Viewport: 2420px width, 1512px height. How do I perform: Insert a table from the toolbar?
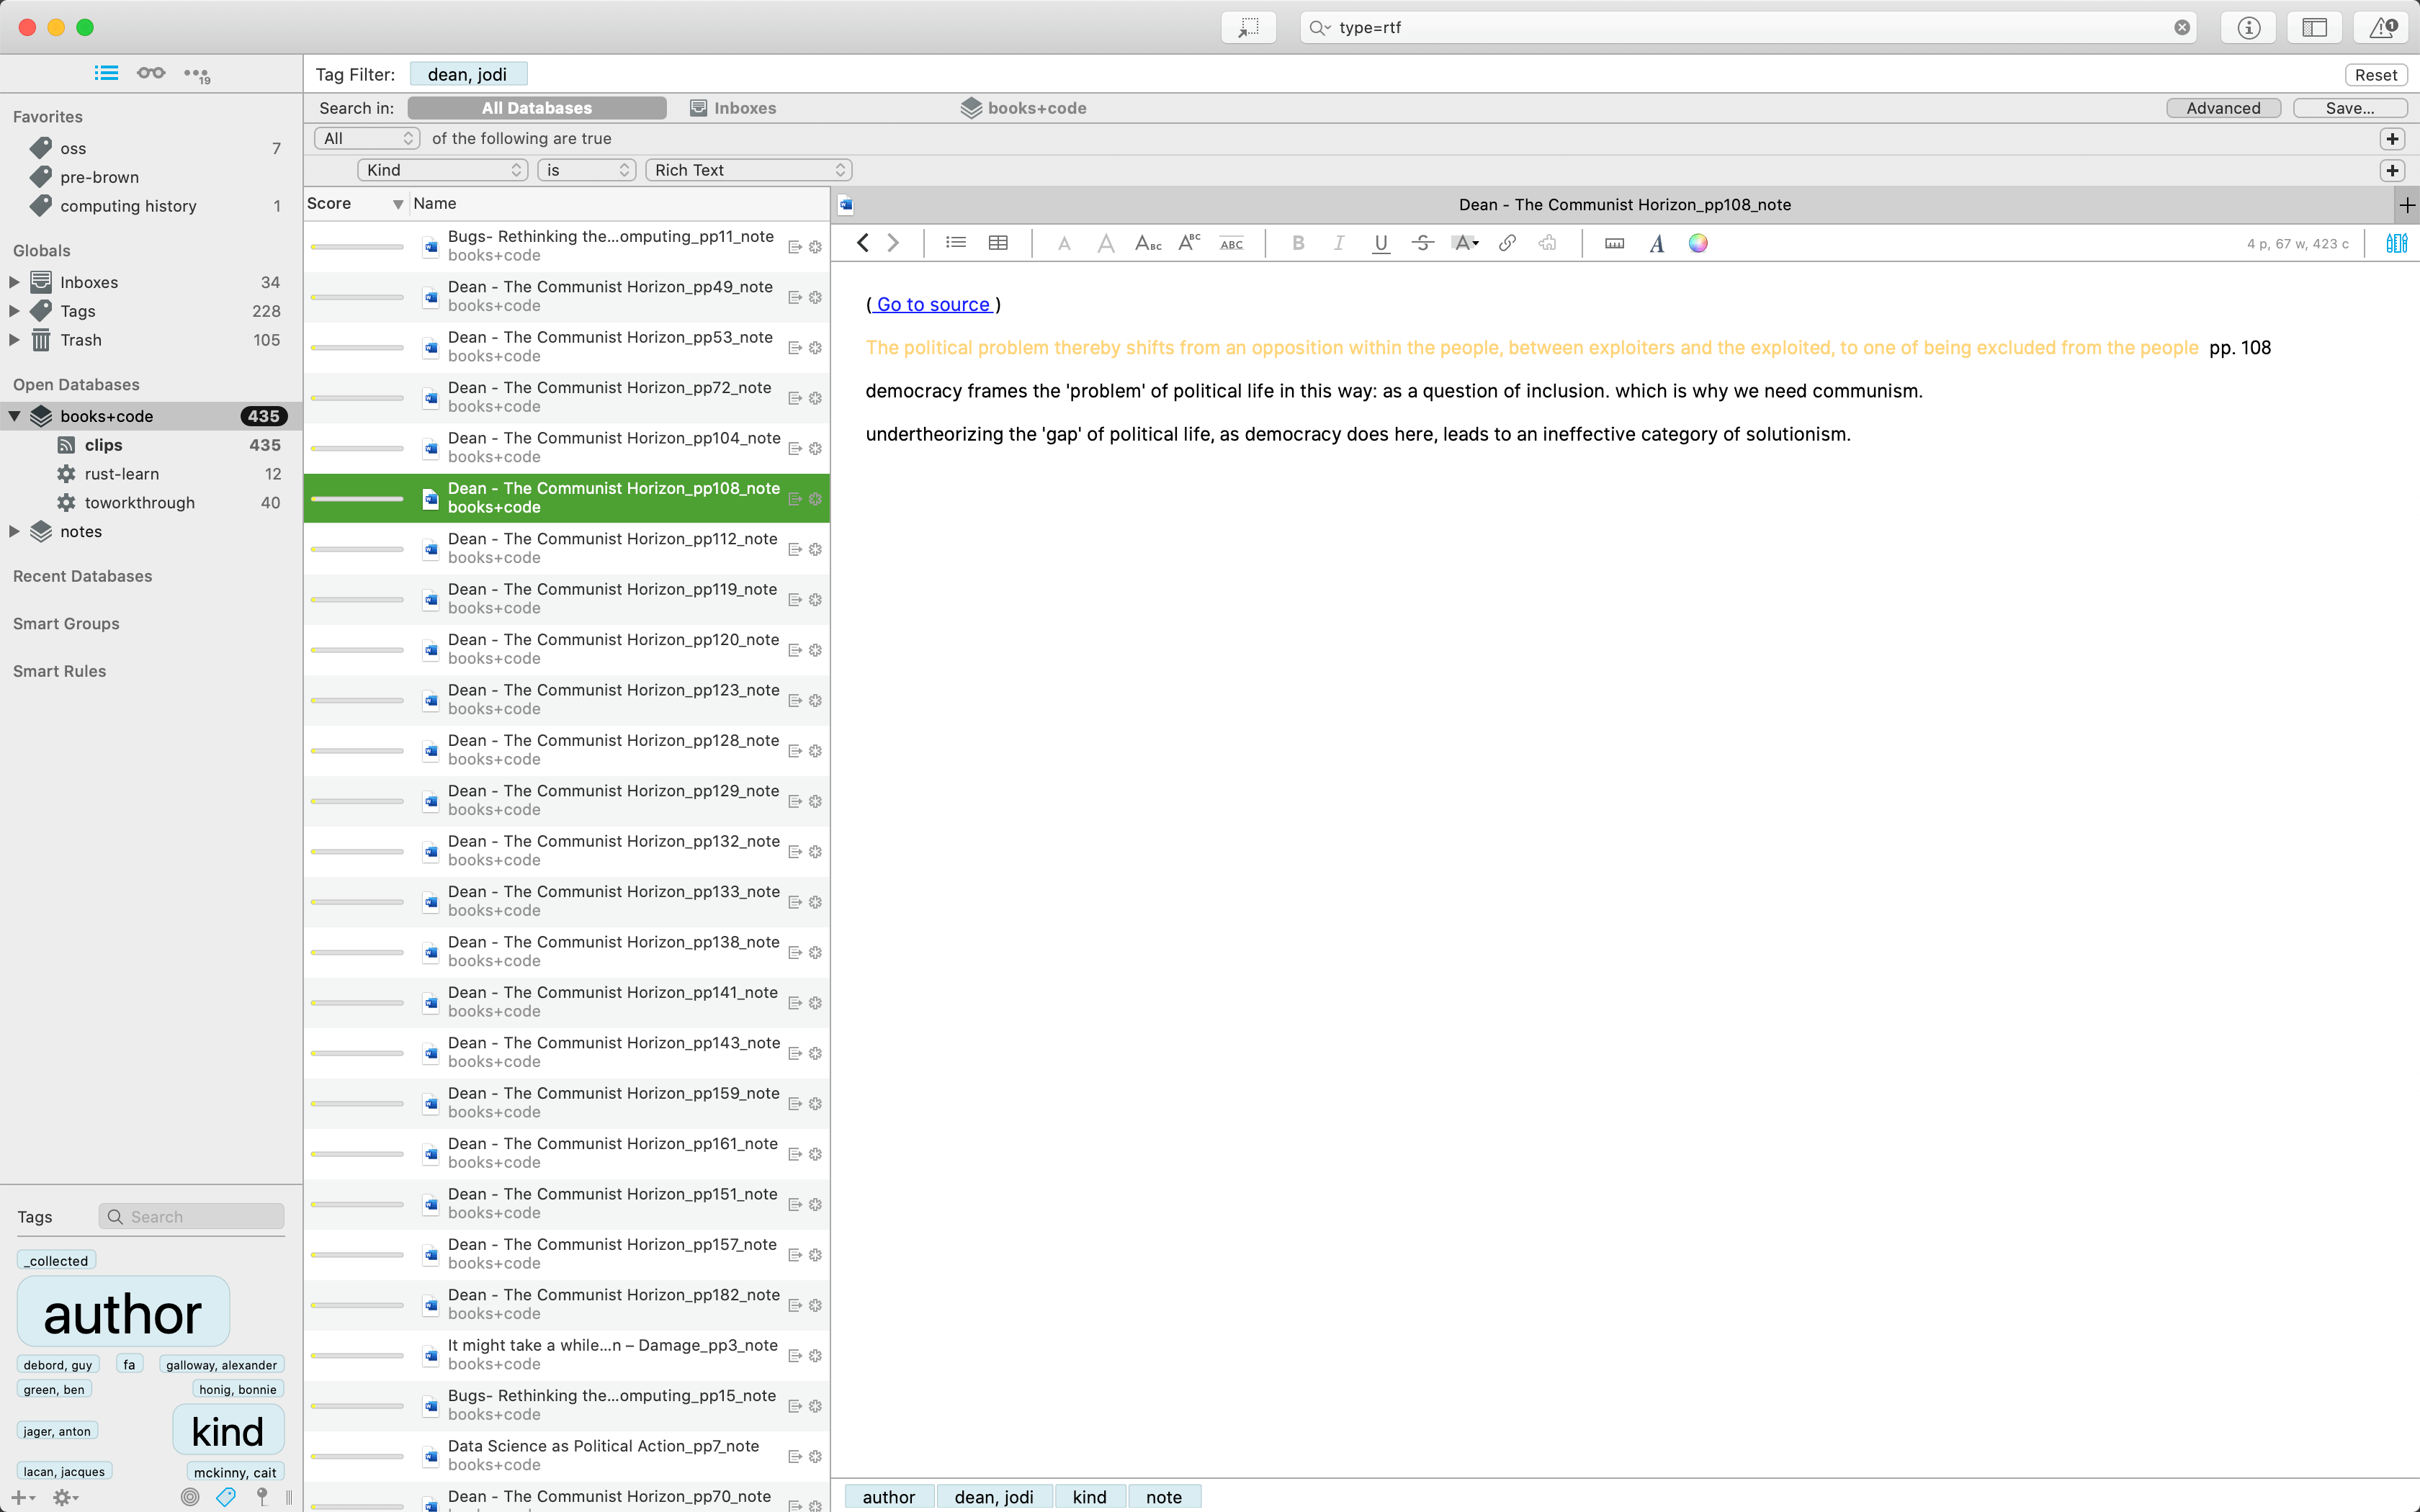(x=998, y=243)
